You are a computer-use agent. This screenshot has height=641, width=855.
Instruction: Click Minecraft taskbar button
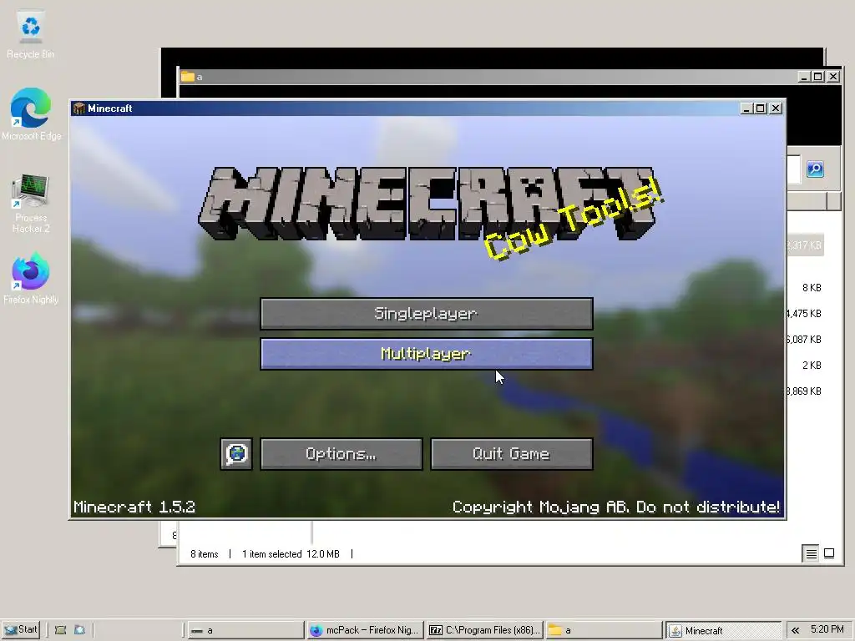tap(723, 630)
